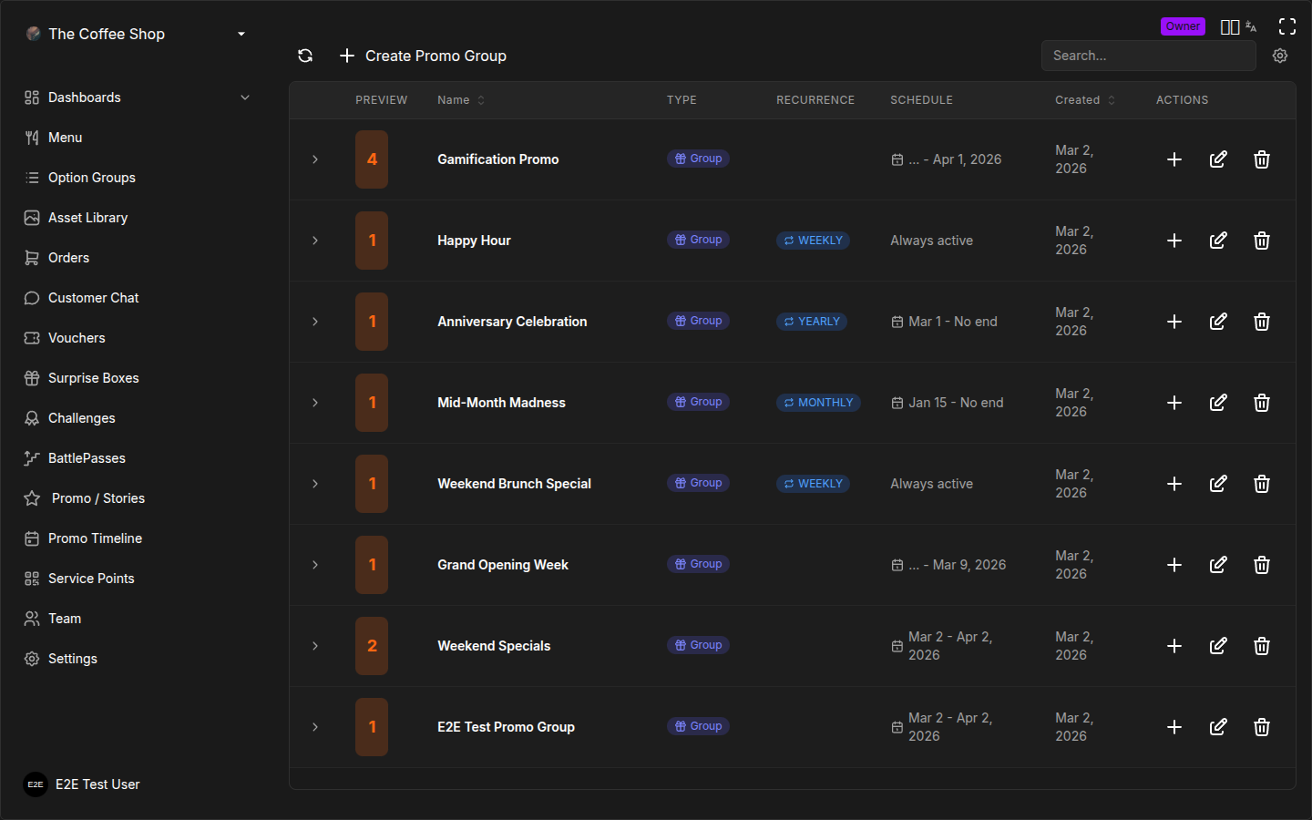Open the language translation icon
The image size is (1312, 820).
click(x=1251, y=27)
